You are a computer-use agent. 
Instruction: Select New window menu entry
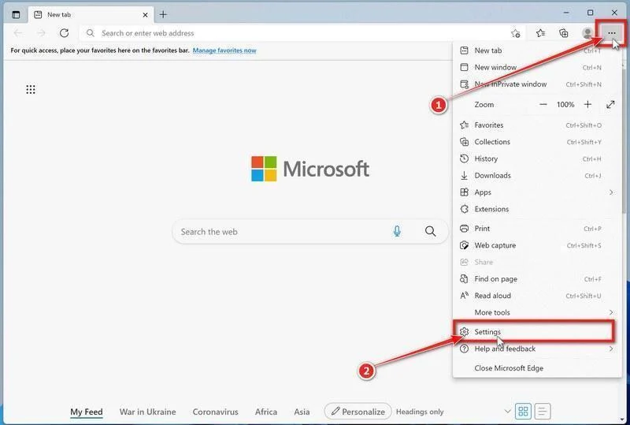pyautogui.click(x=537, y=68)
